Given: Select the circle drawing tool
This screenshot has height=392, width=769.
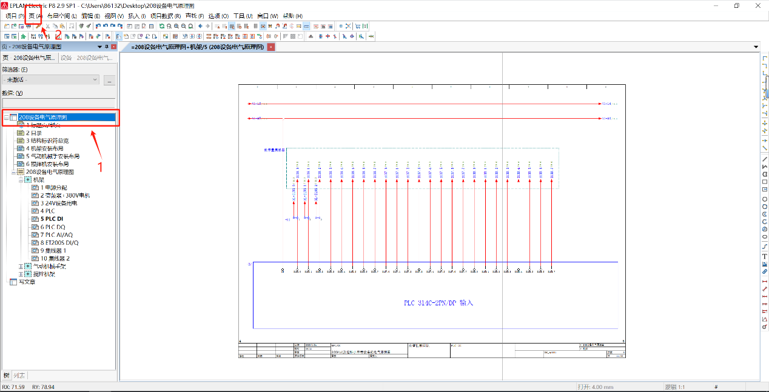Looking at the screenshot, I should [765, 199].
